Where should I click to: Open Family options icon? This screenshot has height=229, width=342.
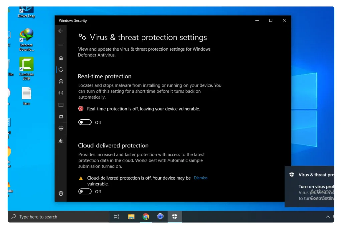point(61,141)
